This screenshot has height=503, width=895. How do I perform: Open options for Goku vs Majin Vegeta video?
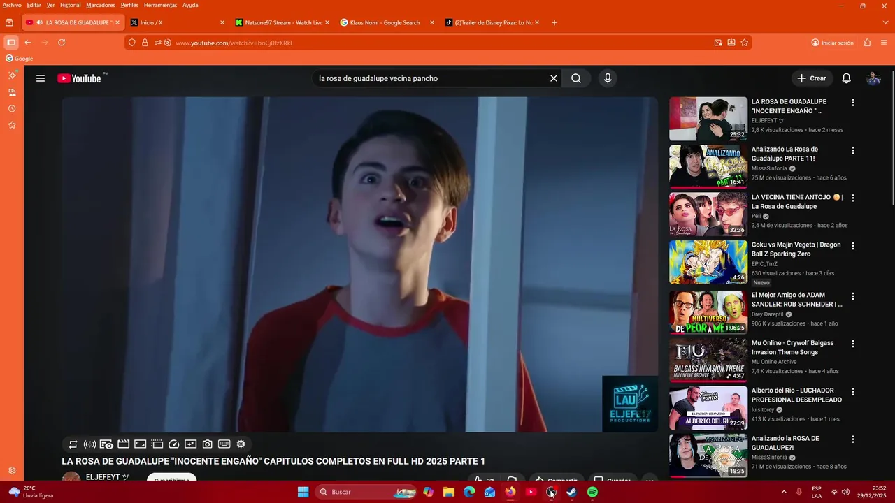[x=852, y=246]
